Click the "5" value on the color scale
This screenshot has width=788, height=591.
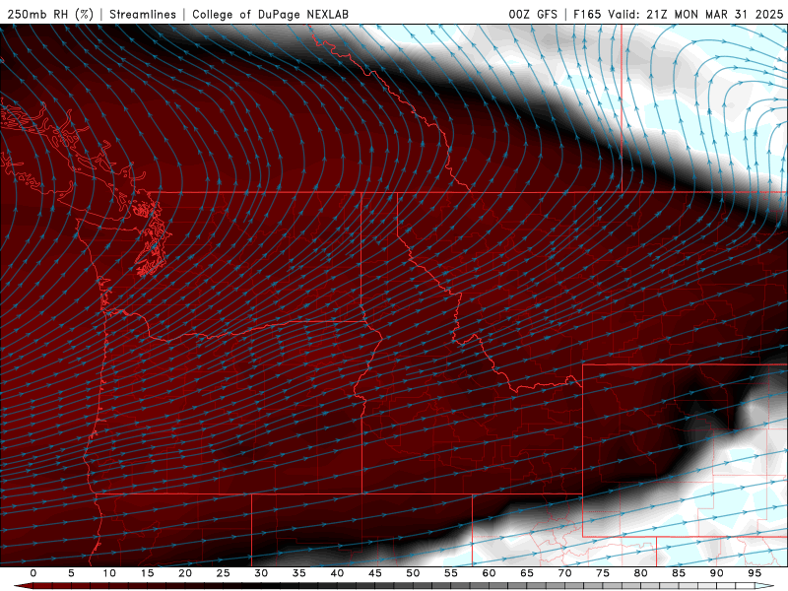71,573
